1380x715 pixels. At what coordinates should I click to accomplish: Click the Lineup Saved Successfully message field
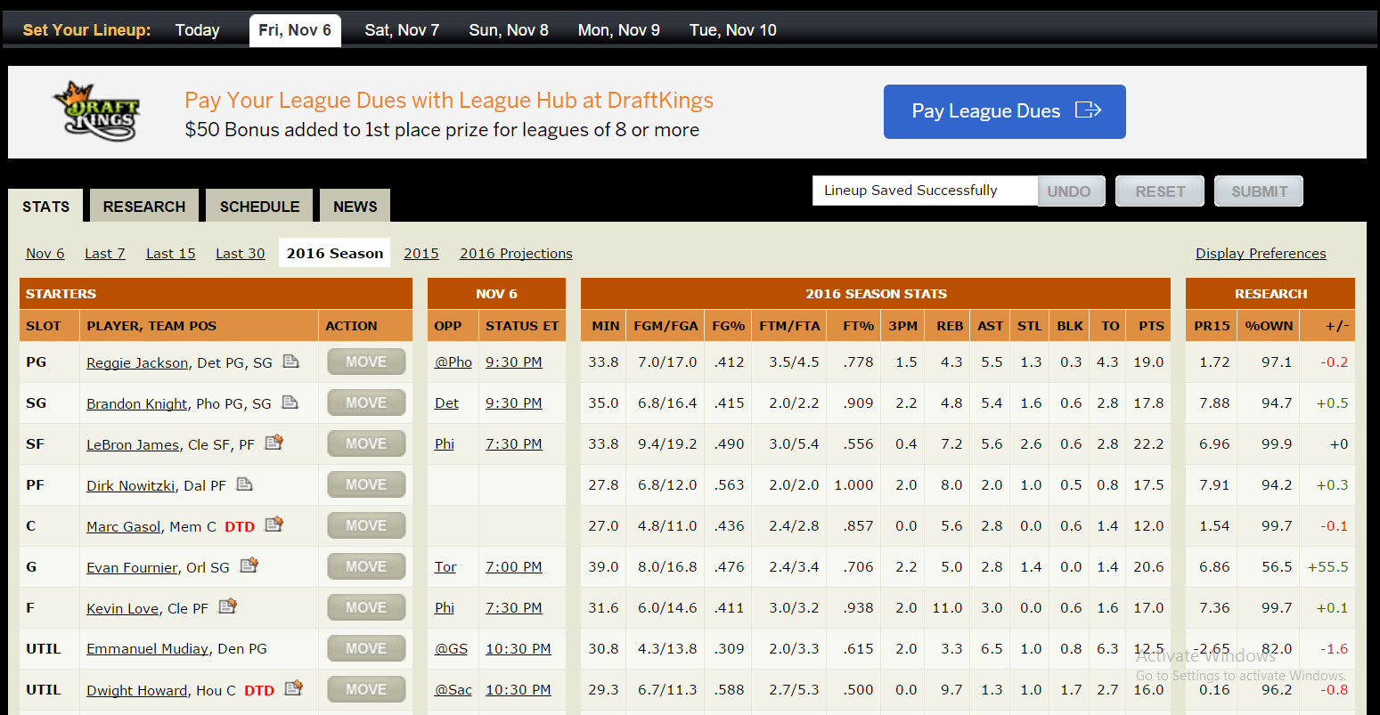coord(925,191)
